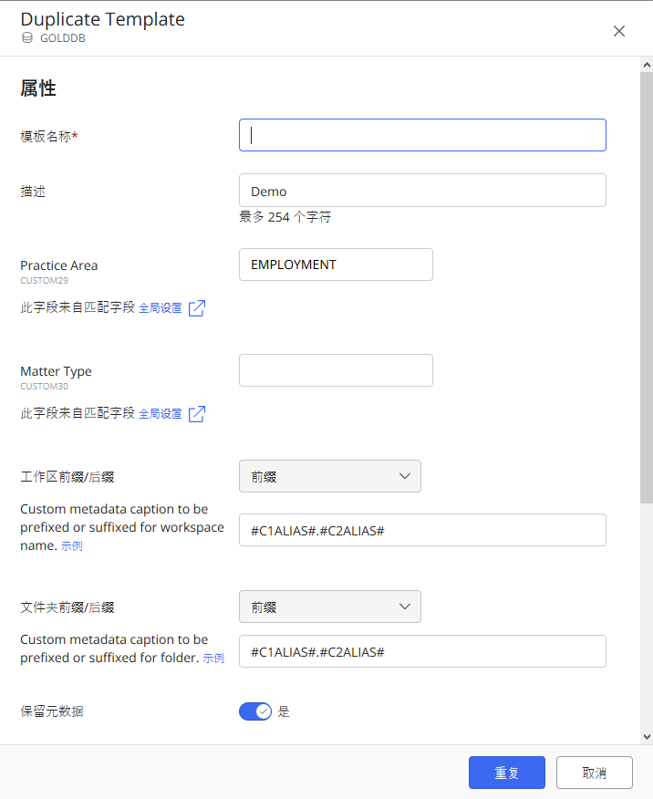Click the 取消 button
Image resolution: width=653 pixels, height=799 pixels.
(594, 773)
